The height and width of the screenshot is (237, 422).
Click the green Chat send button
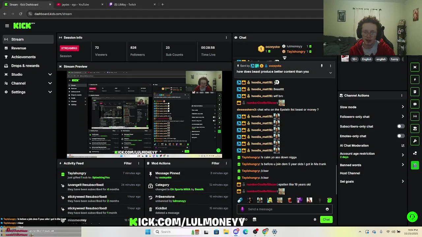point(326,220)
